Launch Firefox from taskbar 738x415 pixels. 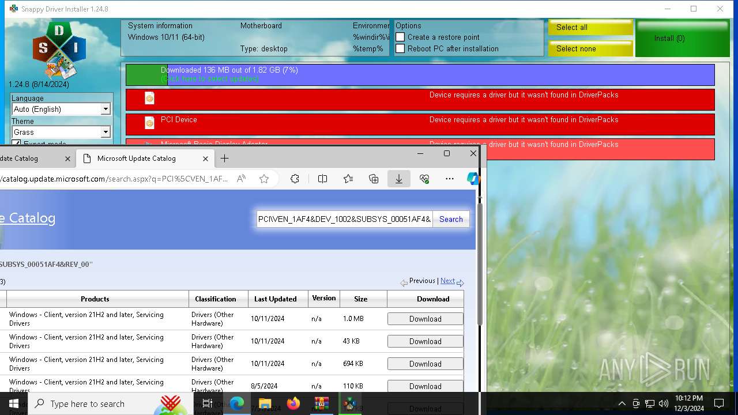pyautogui.click(x=293, y=403)
